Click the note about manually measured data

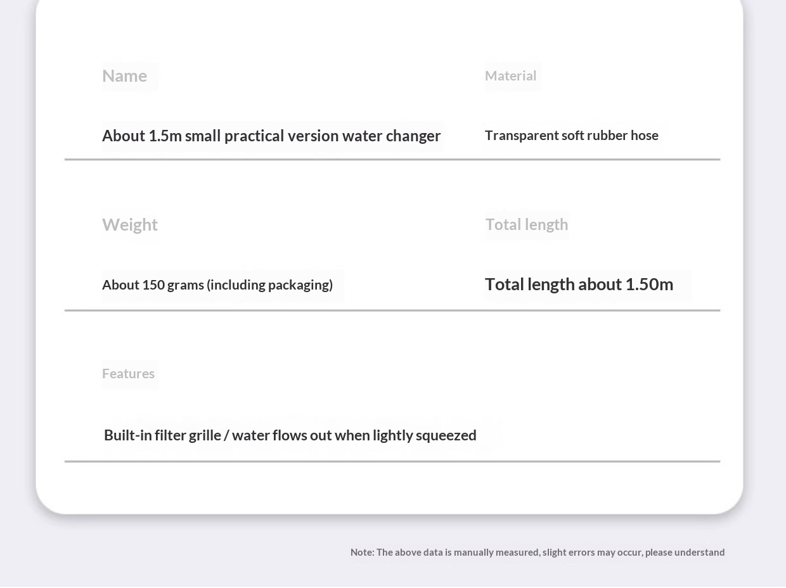click(537, 553)
